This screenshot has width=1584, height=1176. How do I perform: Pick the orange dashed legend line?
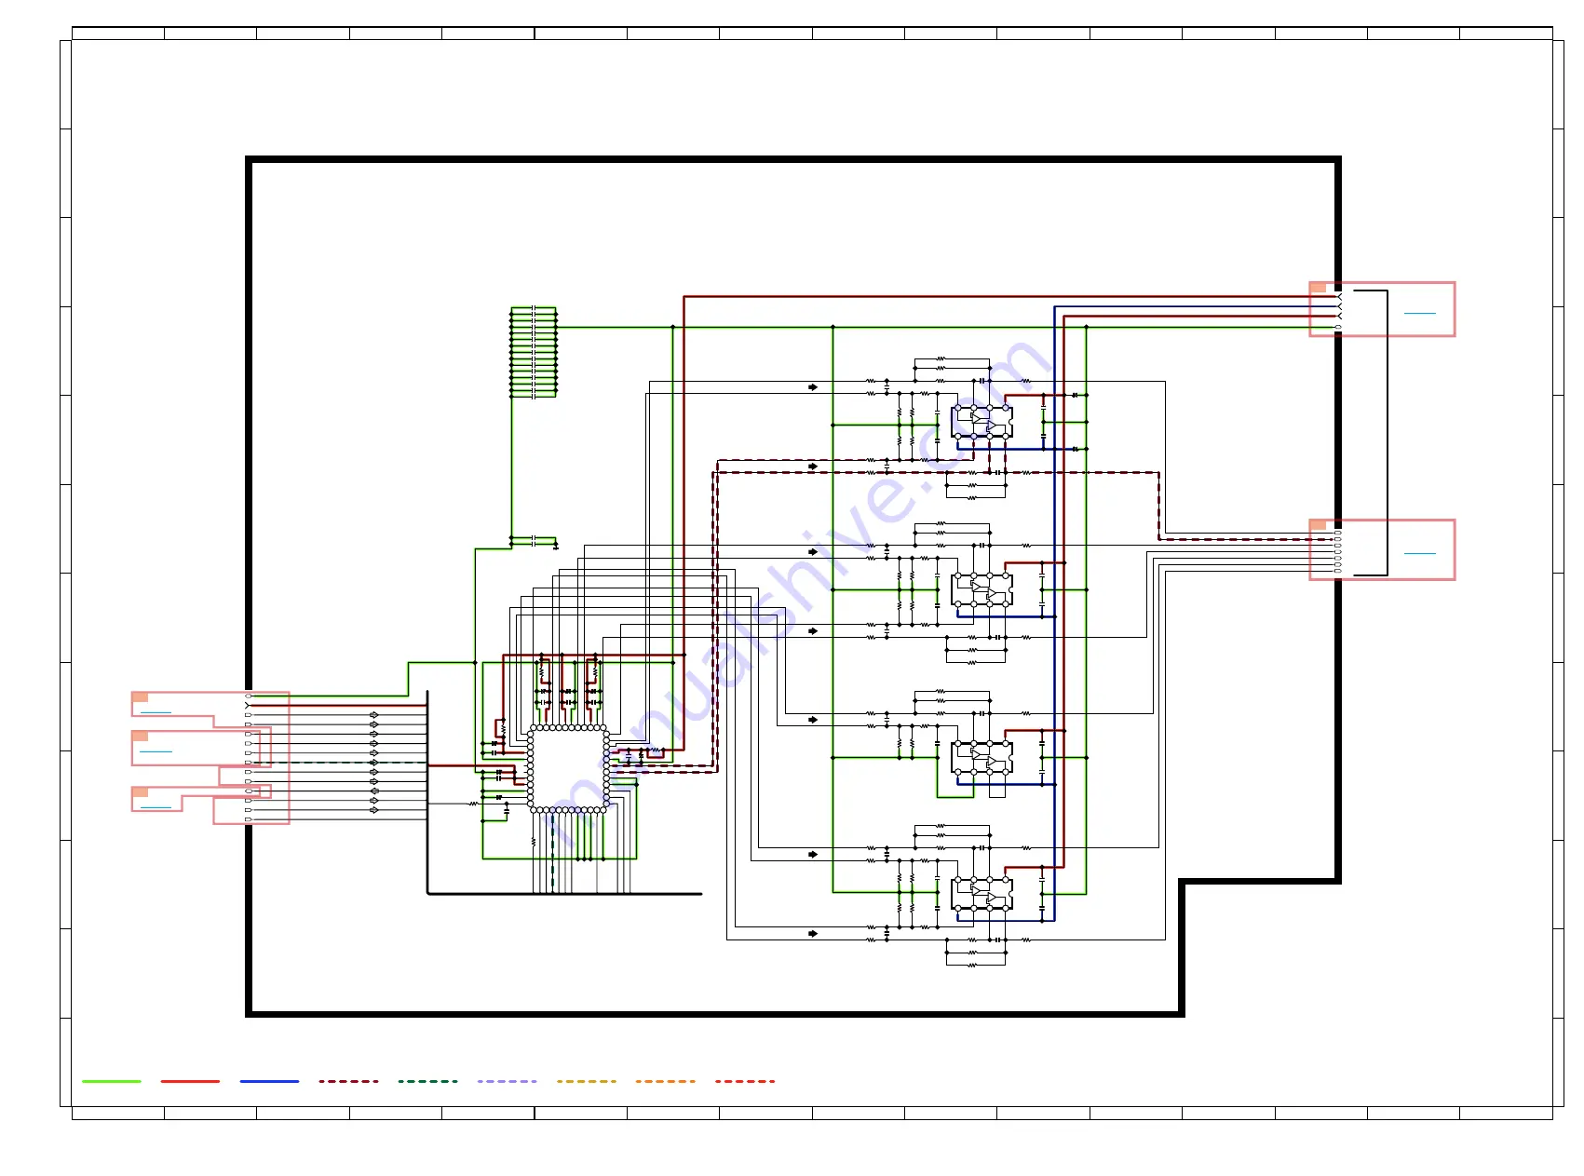pyautogui.click(x=665, y=1081)
